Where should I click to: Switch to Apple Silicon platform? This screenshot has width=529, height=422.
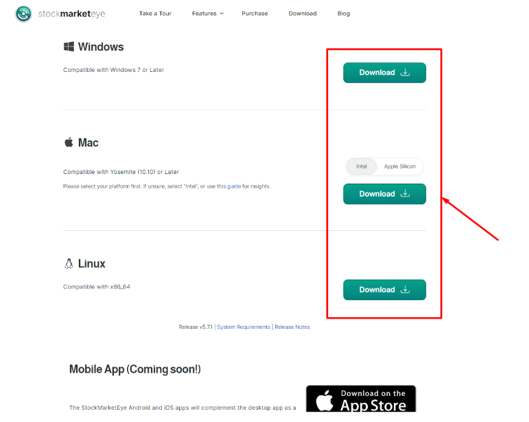coord(400,166)
